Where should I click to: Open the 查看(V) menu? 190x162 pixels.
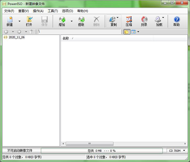[x=23, y=11]
